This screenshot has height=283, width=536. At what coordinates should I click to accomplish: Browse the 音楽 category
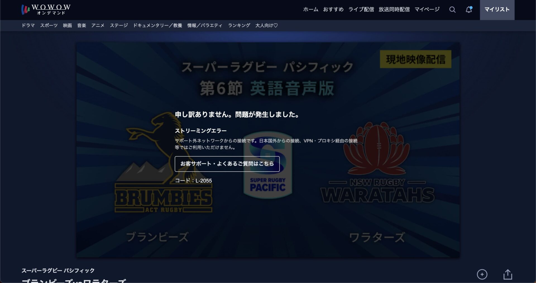pos(81,25)
